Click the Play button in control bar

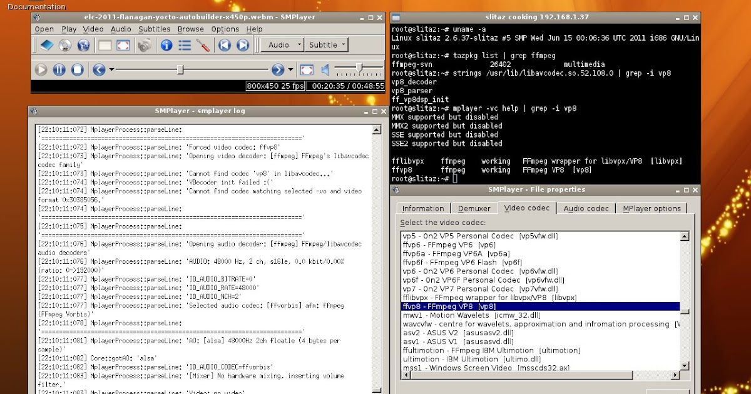[41, 69]
